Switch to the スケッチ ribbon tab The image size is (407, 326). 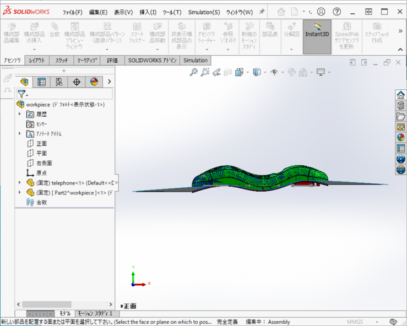pyautogui.click(x=62, y=61)
